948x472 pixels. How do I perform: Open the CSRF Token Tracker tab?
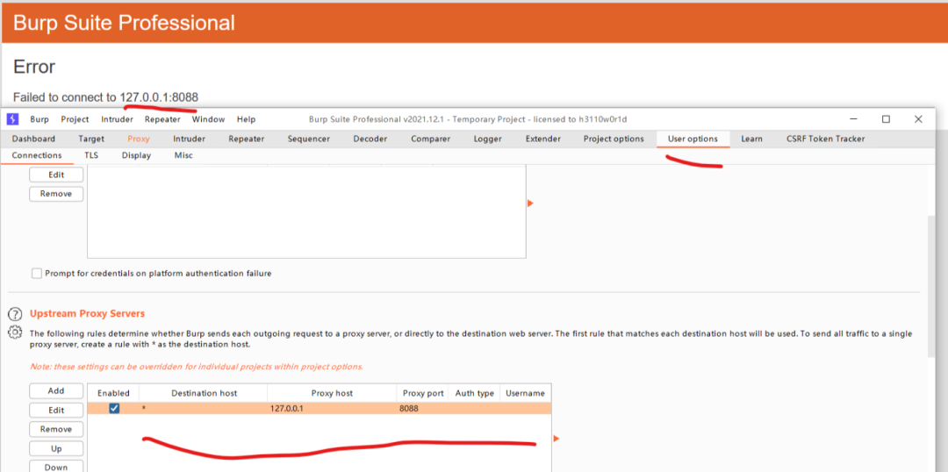(x=825, y=139)
